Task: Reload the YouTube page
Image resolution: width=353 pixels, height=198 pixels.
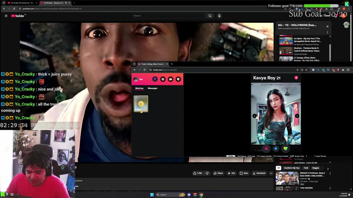Action: coord(14,9)
